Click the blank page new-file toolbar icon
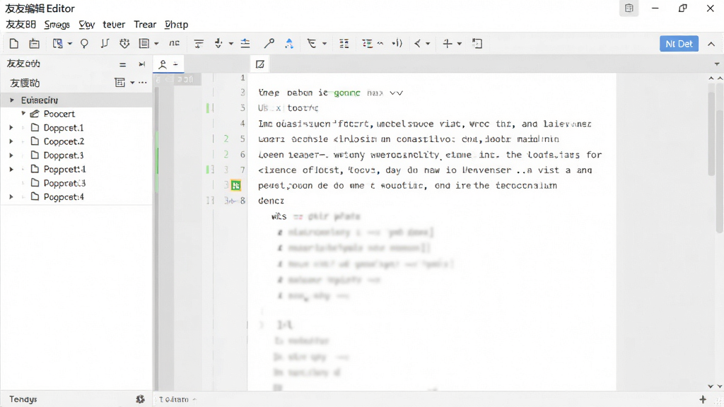The height and width of the screenshot is (407, 724). click(x=14, y=43)
